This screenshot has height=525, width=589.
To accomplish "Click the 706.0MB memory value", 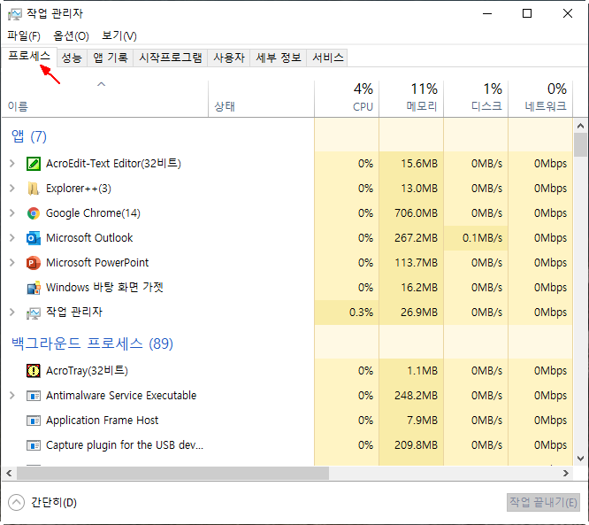I will click(416, 213).
